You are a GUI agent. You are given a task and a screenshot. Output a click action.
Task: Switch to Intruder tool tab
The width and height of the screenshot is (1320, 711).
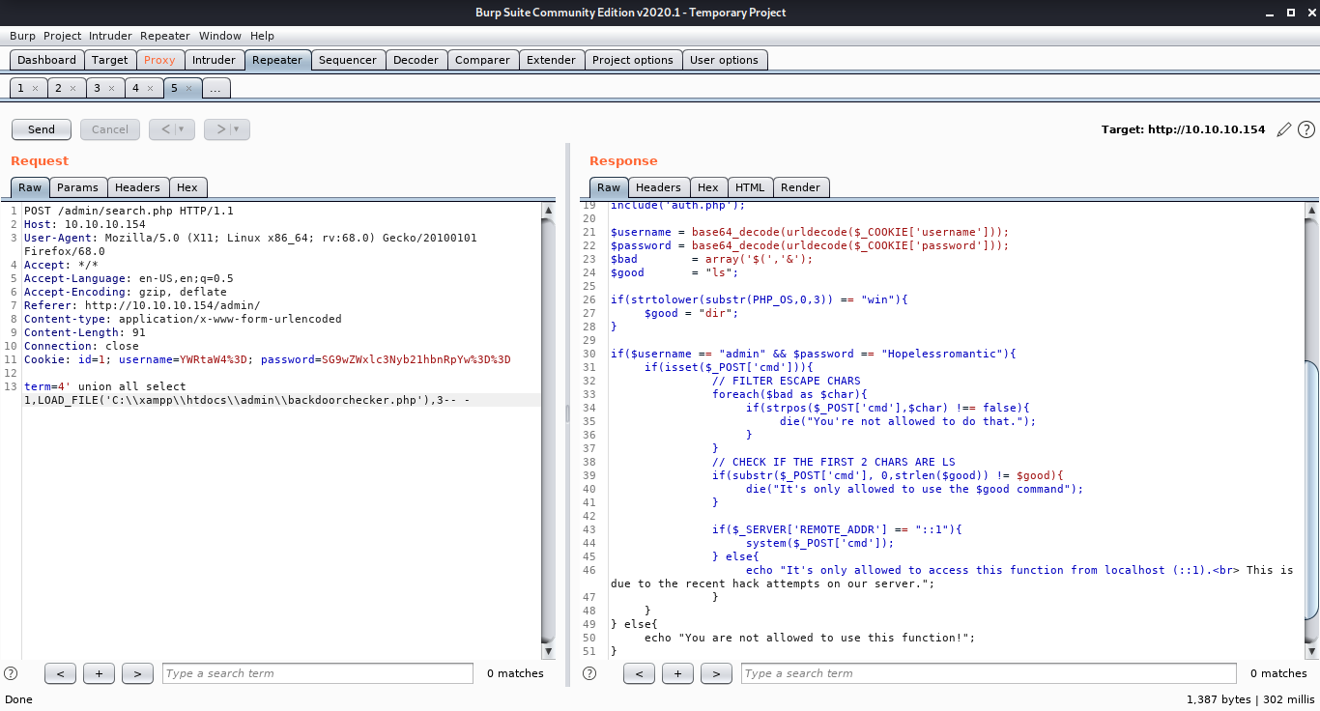tap(214, 60)
